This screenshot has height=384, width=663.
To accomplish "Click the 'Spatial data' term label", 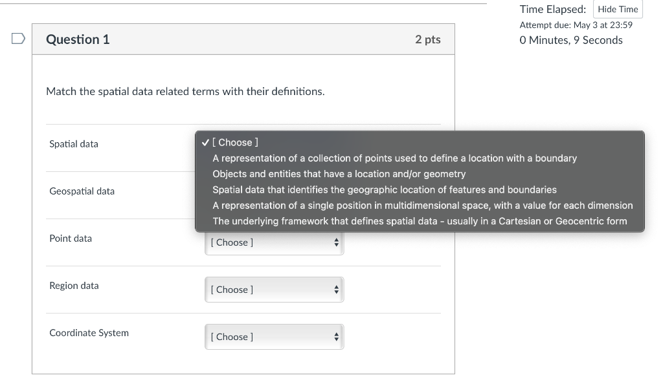I will pos(74,144).
